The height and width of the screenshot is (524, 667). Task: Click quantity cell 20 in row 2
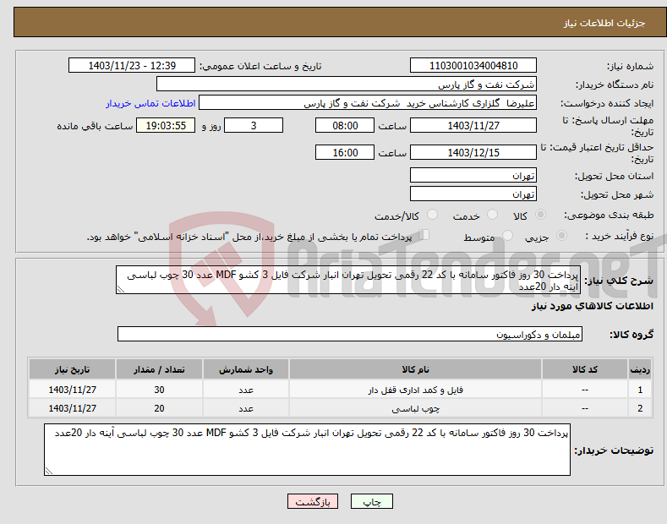[x=159, y=408]
